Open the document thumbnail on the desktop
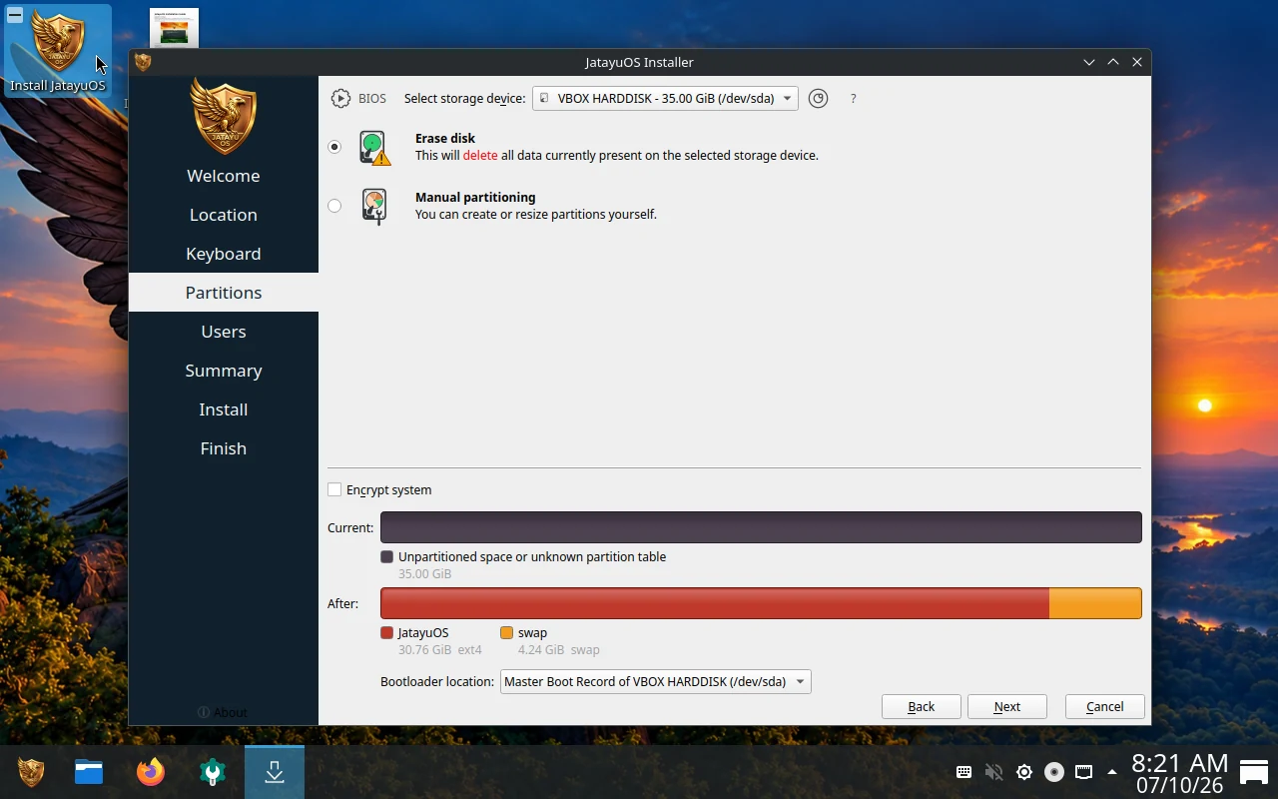The image size is (1278, 799). 175,27
